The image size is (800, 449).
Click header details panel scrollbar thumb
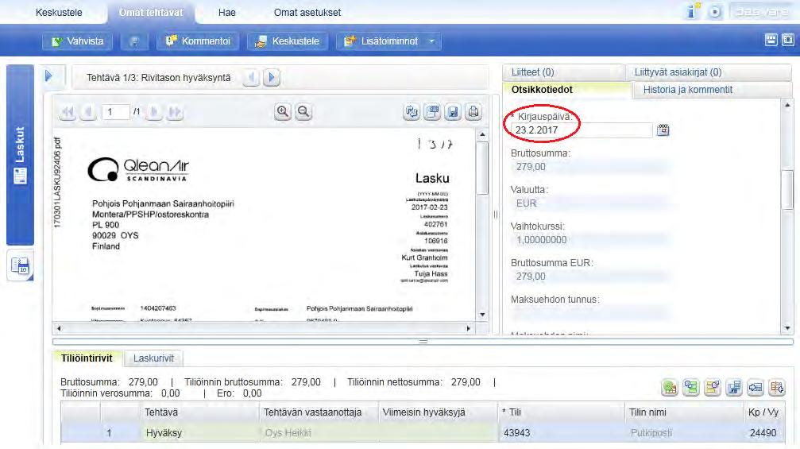(788, 190)
